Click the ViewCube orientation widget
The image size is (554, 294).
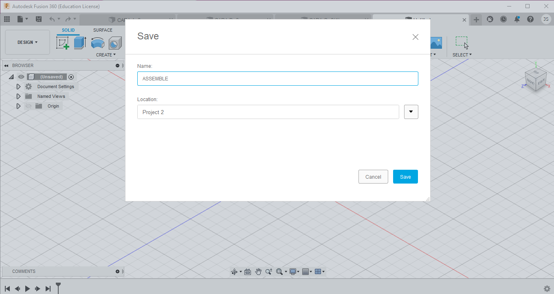coord(536,80)
